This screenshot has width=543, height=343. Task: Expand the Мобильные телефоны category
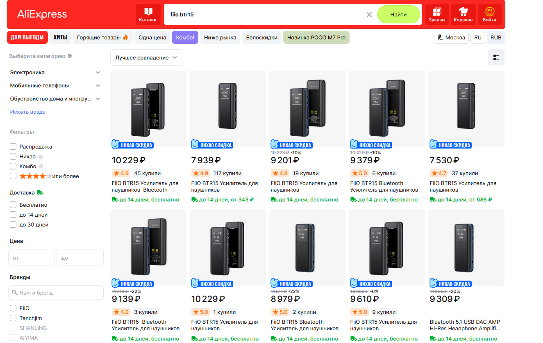pyautogui.click(x=98, y=86)
